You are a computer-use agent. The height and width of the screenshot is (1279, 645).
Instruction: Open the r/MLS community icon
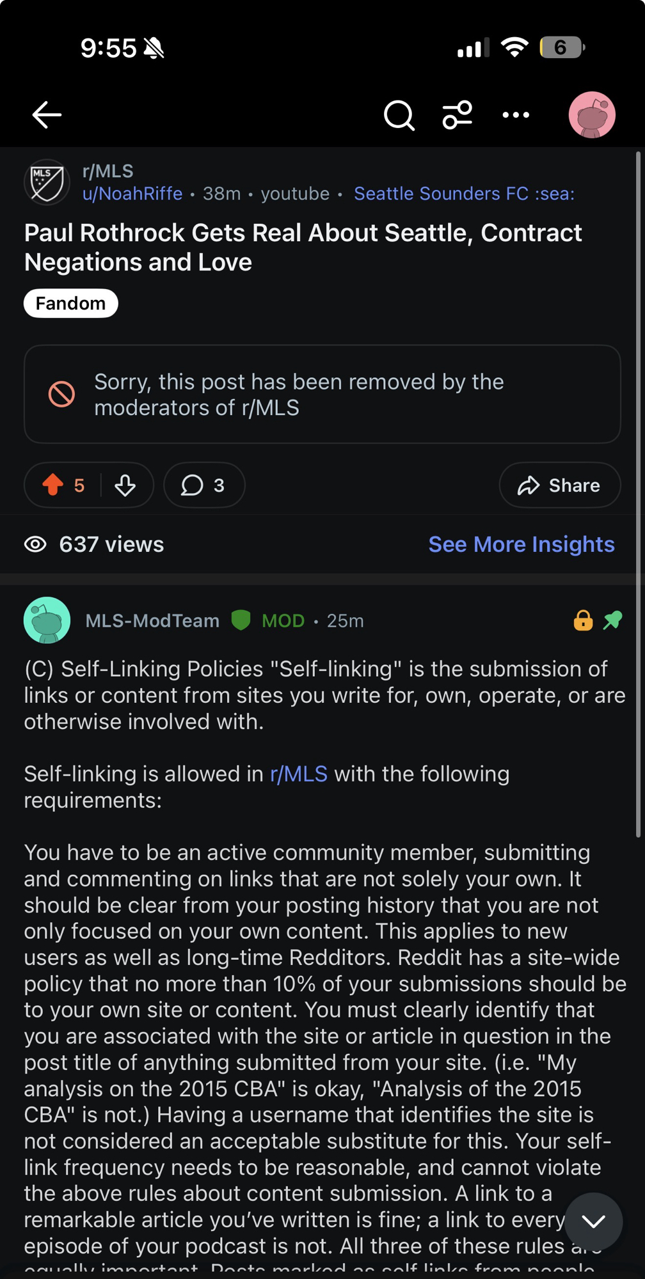click(47, 182)
